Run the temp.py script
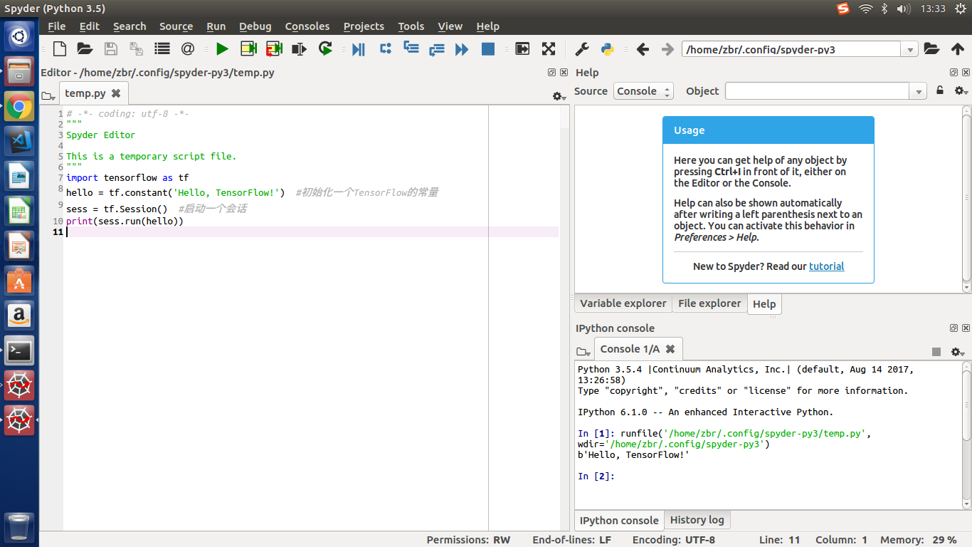Viewport: 972px width, 547px height. click(x=222, y=48)
